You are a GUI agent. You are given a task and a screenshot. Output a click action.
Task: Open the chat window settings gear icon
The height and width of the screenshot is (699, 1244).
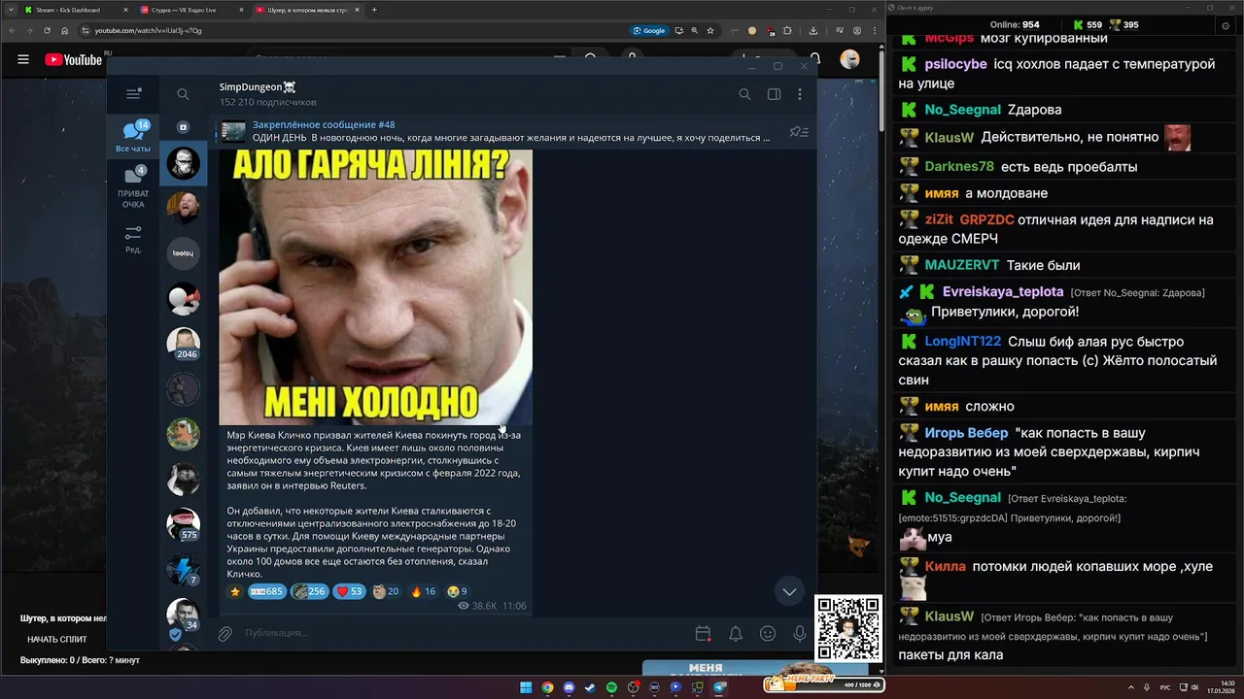coord(1225,25)
